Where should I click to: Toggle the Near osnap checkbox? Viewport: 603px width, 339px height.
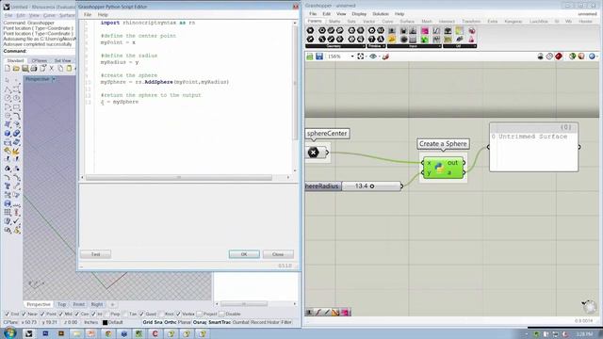click(x=24, y=314)
